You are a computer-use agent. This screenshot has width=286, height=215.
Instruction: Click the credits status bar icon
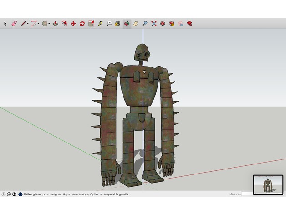click(9, 194)
